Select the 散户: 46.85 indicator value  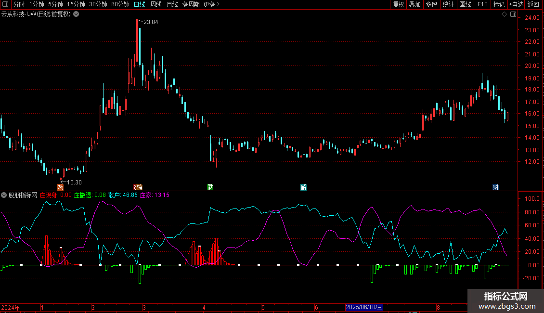[x=123, y=195]
